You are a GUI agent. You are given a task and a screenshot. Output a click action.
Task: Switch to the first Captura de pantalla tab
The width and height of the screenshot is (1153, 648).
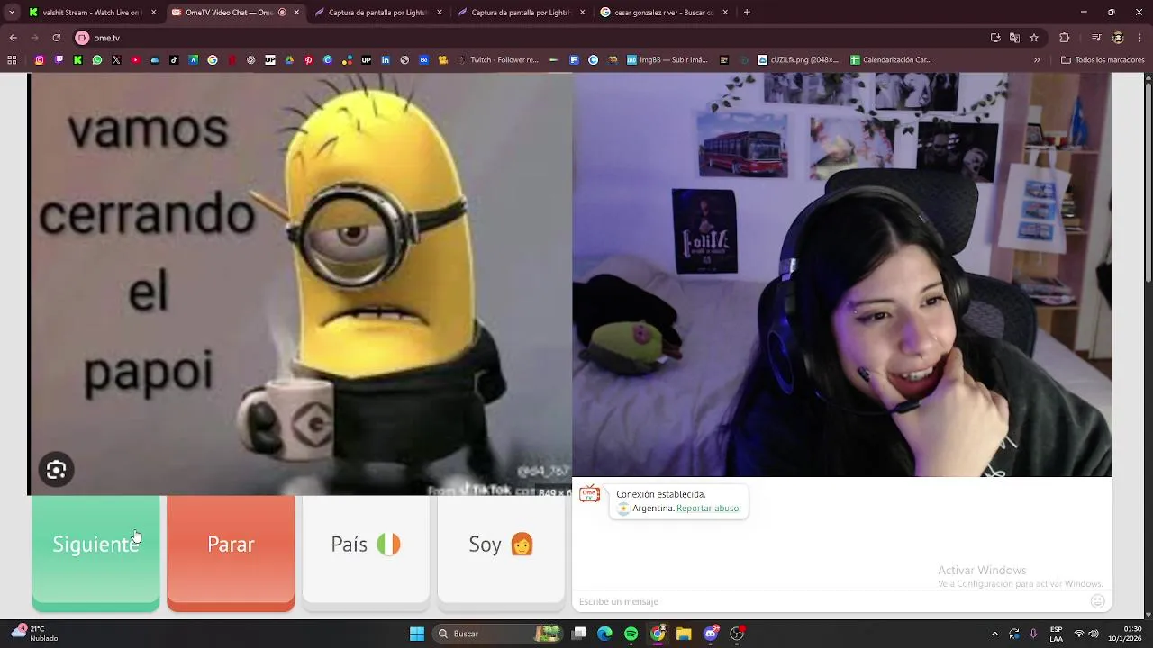(x=377, y=13)
